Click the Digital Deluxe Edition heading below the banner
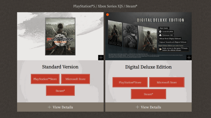Image resolution: width=211 pixels, height=118 pixels. click(x=148, y=67)
